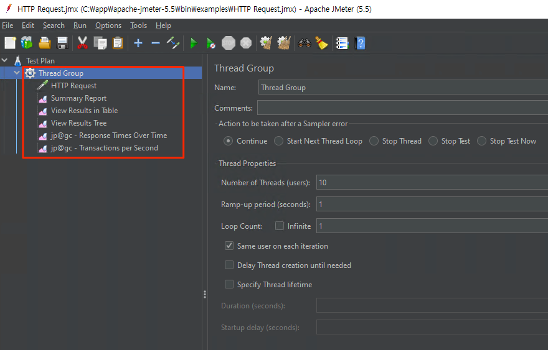
Task: Click the Cut scissors icon
Action: point(82,44)
